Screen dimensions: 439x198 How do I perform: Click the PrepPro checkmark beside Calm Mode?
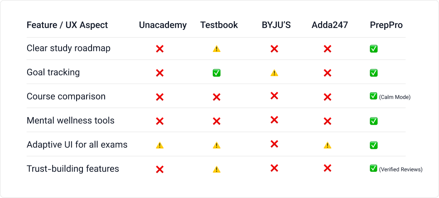373,96
